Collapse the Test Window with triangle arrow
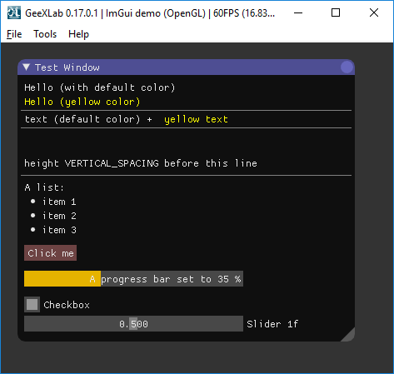Viewport: 394px width, 374px height. click(x=27, y=67)
